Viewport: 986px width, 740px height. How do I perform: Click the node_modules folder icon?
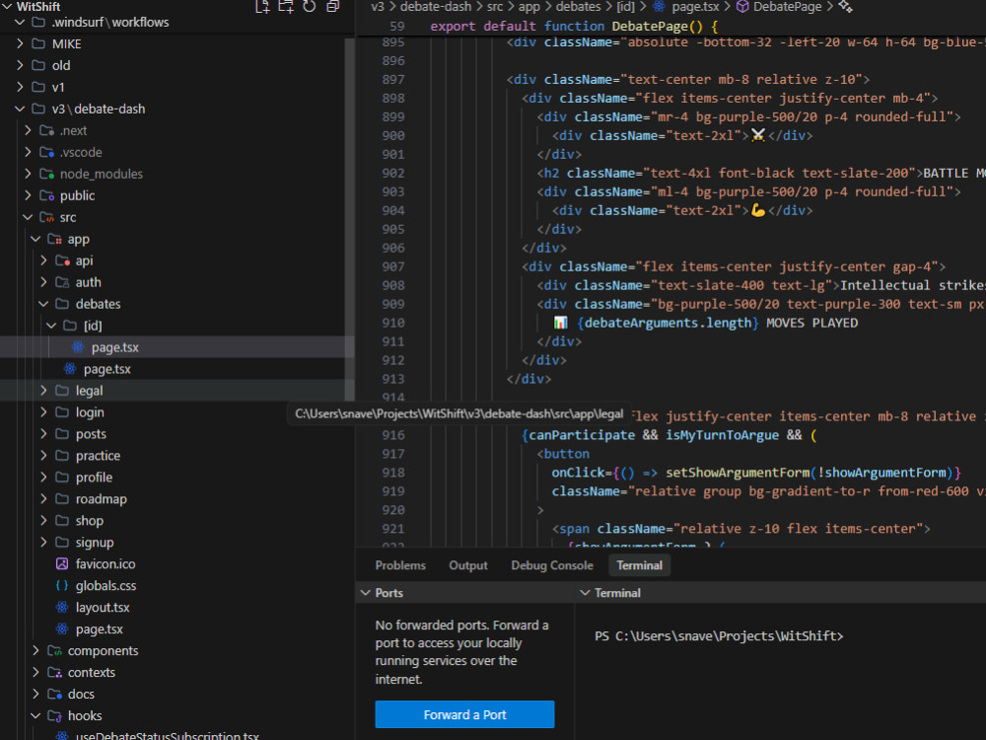click(46, 174)
